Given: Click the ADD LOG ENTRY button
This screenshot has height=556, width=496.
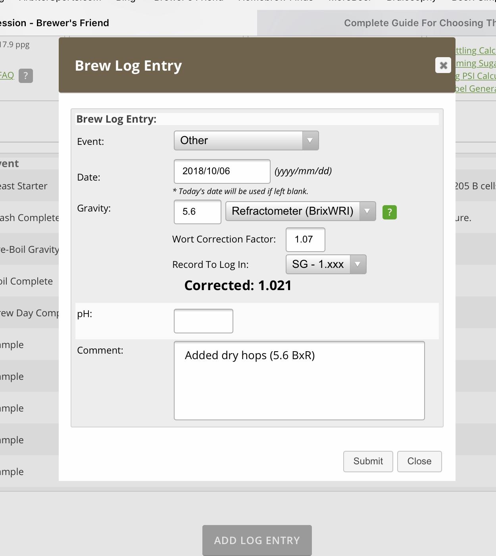Looking at the screenshot, I should click(x=257, y=540).
